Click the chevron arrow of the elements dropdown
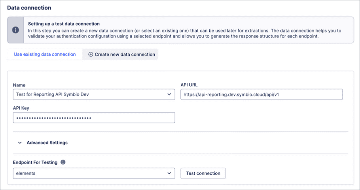Image resolution: width=360 pixels, height=190 pixels. click(x=169, y=173)
